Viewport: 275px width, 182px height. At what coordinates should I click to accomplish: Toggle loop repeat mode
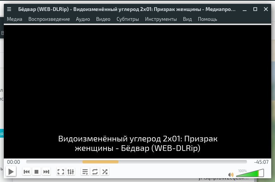[95, 172]
